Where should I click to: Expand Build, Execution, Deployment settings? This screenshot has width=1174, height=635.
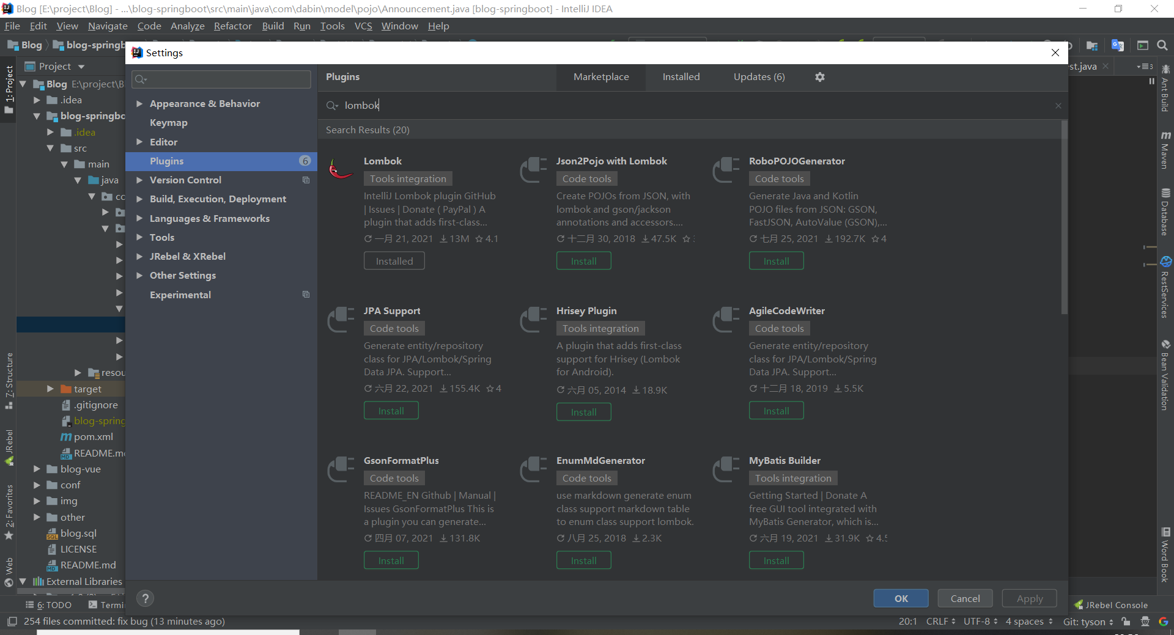(139, 199)
